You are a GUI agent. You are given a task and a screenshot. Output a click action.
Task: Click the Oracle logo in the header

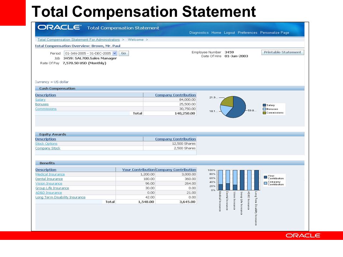60,27
